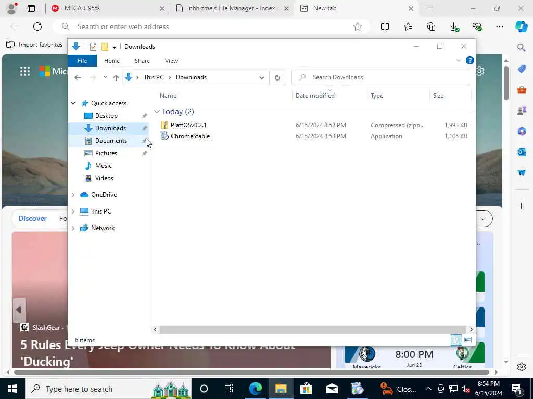Open Explorer help
Screen dimensions: 533x399
click(470, 60)
